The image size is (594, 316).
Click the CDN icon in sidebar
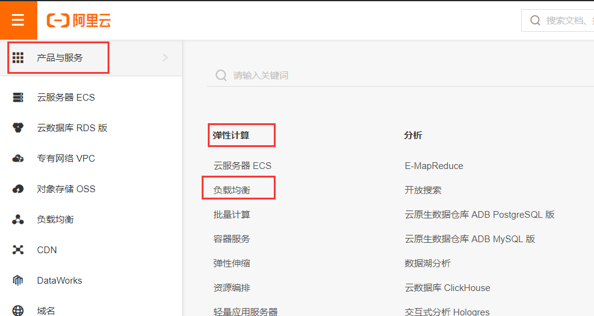point(18,250)
